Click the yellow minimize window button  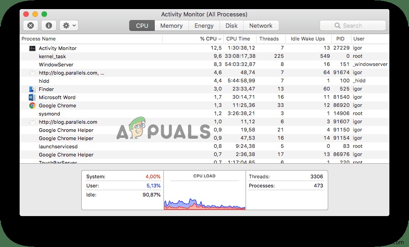click(x=35, y=14)
